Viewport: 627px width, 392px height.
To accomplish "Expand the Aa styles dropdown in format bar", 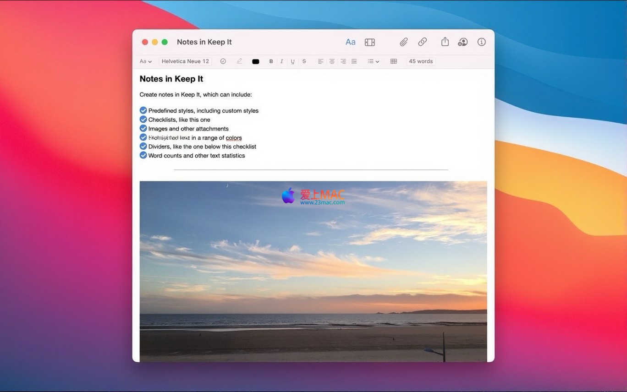I will pos(145,61).
